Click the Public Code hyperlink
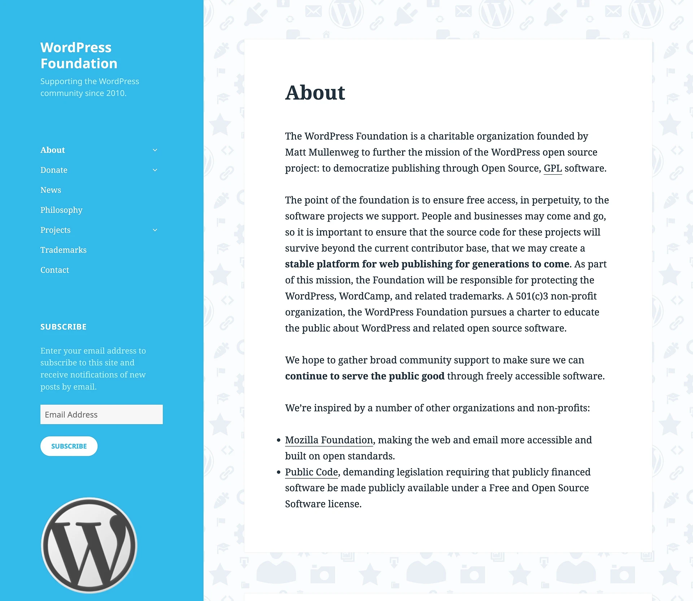This screenshot has width=693, height=601. [x=311, y=471]
